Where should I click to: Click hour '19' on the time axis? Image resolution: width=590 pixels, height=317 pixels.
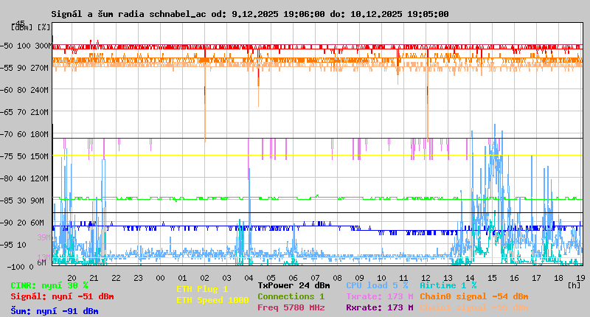coord(580,278)
